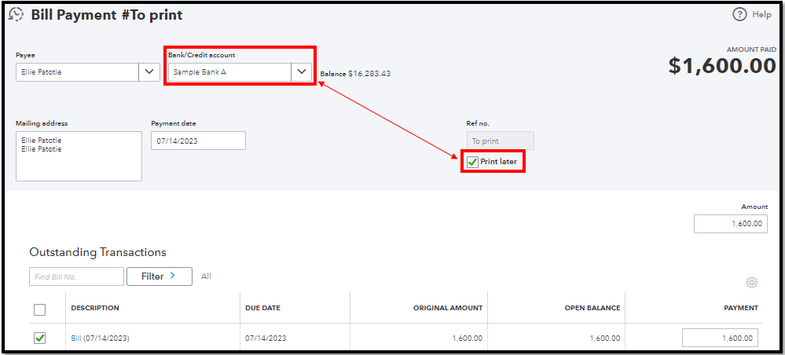Click the Balance $16,283.43 text
The image size is (785, 355).
tap(355, 74)
